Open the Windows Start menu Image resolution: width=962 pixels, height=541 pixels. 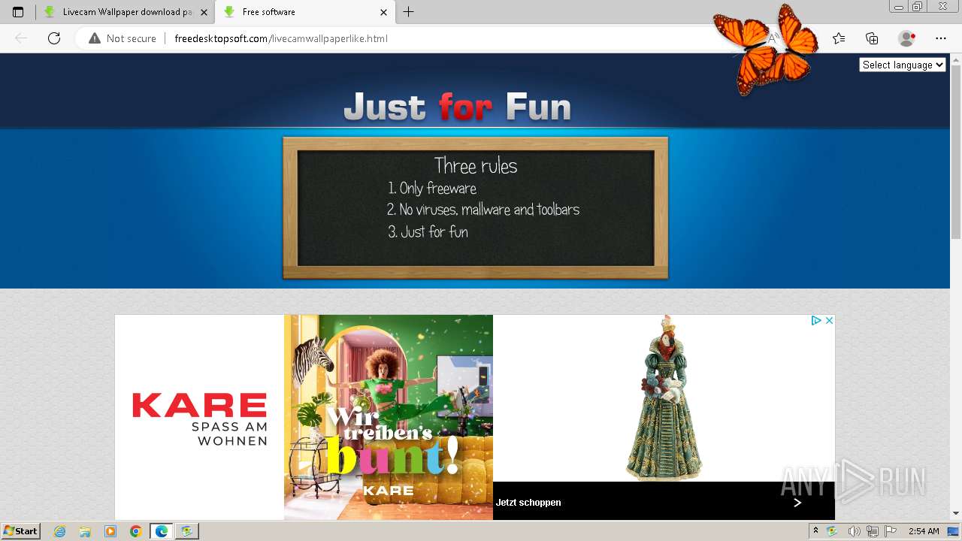[20, 531]
